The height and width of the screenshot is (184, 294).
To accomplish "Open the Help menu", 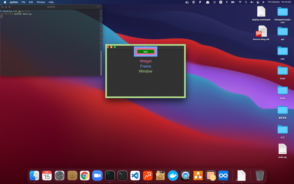I will tap(51, 2).
